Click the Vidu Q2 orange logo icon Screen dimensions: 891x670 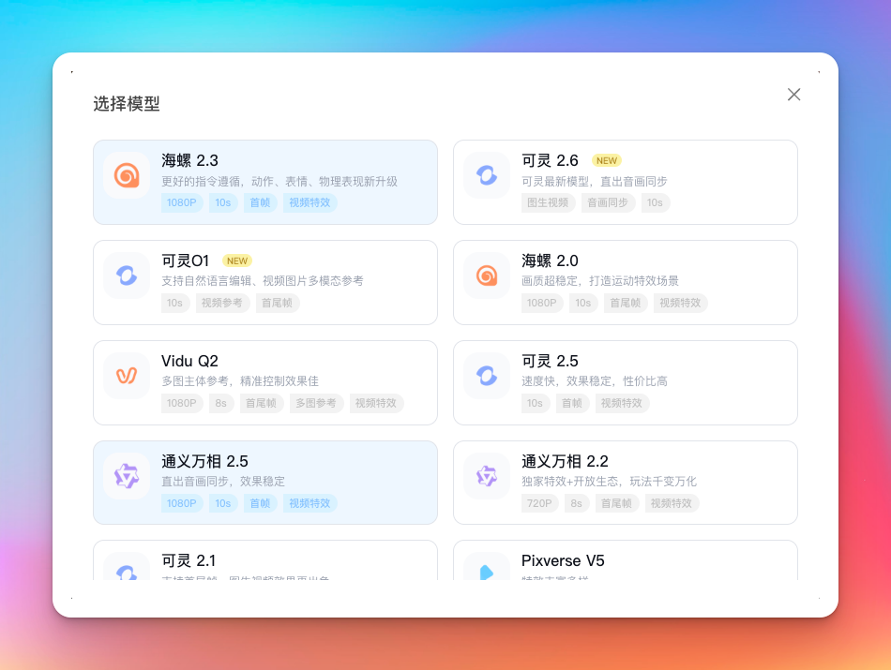coord(127,376)
